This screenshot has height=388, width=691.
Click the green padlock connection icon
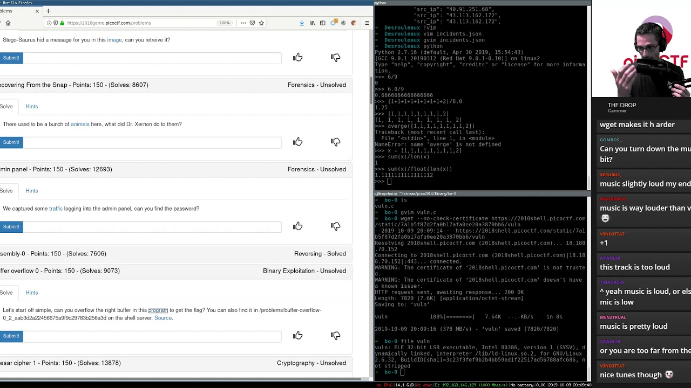(62, 23)
